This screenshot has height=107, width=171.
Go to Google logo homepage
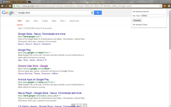click(8, 13)
